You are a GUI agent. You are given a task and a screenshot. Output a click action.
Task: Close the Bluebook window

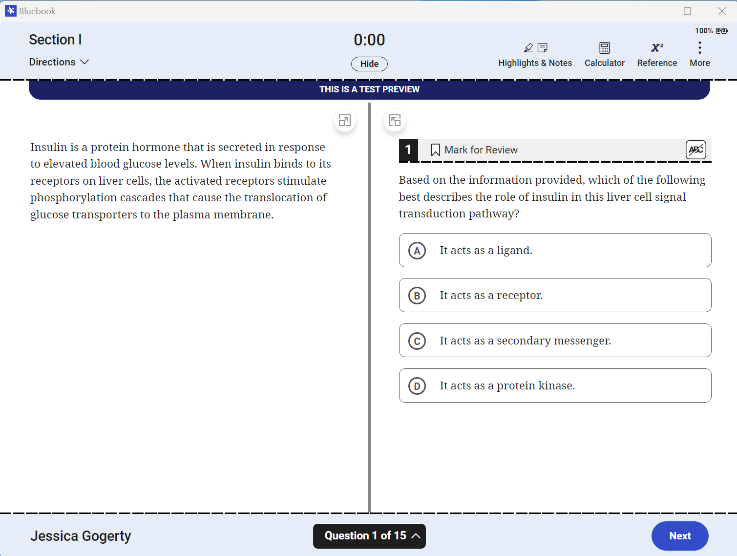[722, 11]
